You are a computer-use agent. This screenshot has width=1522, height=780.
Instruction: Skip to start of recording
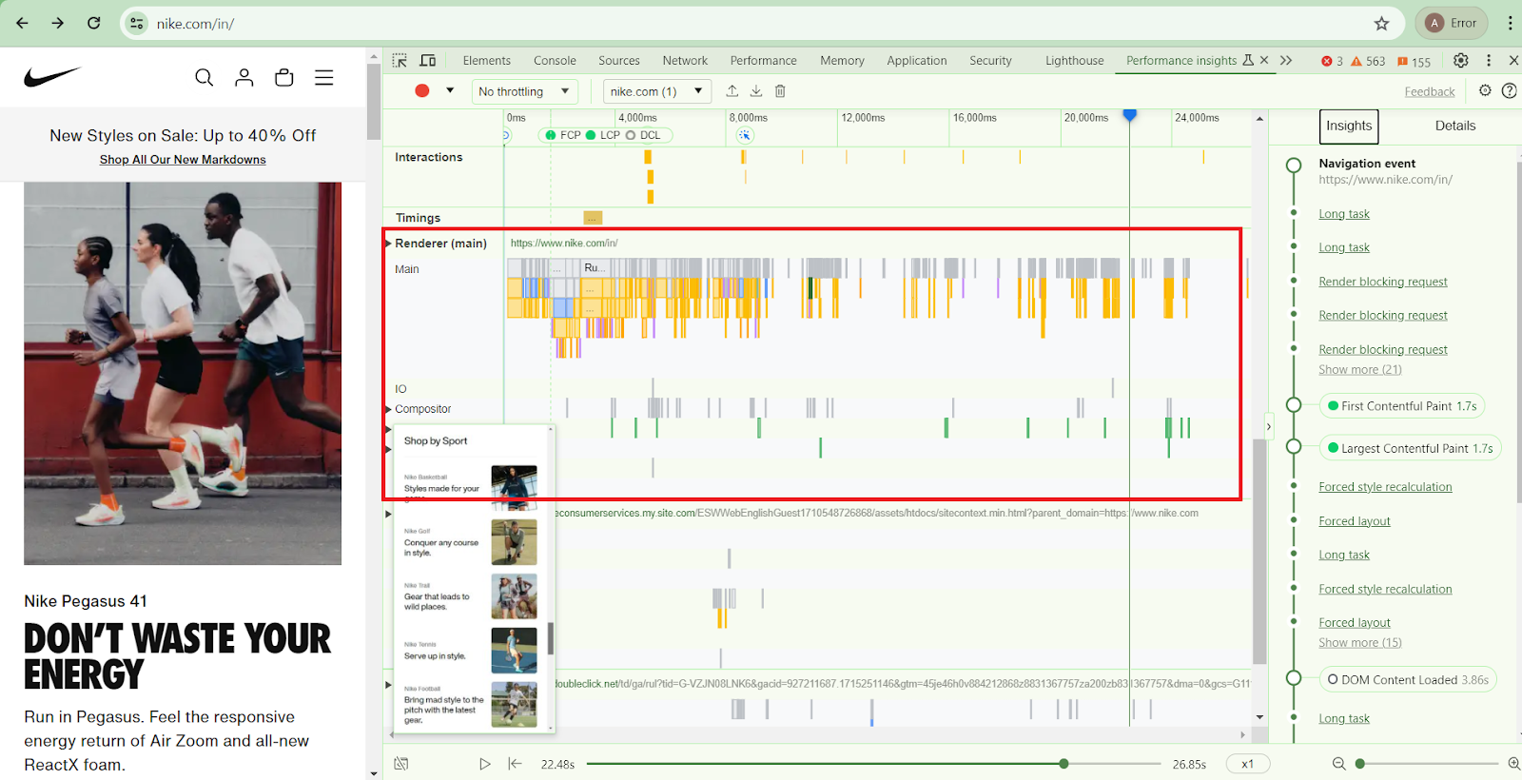(x=515, y=764)
